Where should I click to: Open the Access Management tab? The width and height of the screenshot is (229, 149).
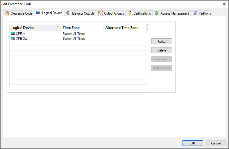coord(175,13)
